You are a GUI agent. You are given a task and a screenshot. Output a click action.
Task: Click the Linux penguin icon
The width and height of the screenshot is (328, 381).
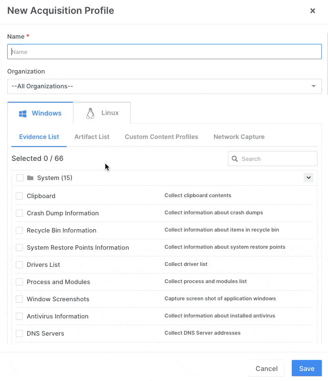[90, 113]
